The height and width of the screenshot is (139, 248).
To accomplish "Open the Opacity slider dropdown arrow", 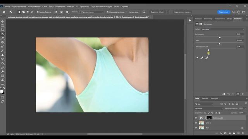I will tap(245, 108).
